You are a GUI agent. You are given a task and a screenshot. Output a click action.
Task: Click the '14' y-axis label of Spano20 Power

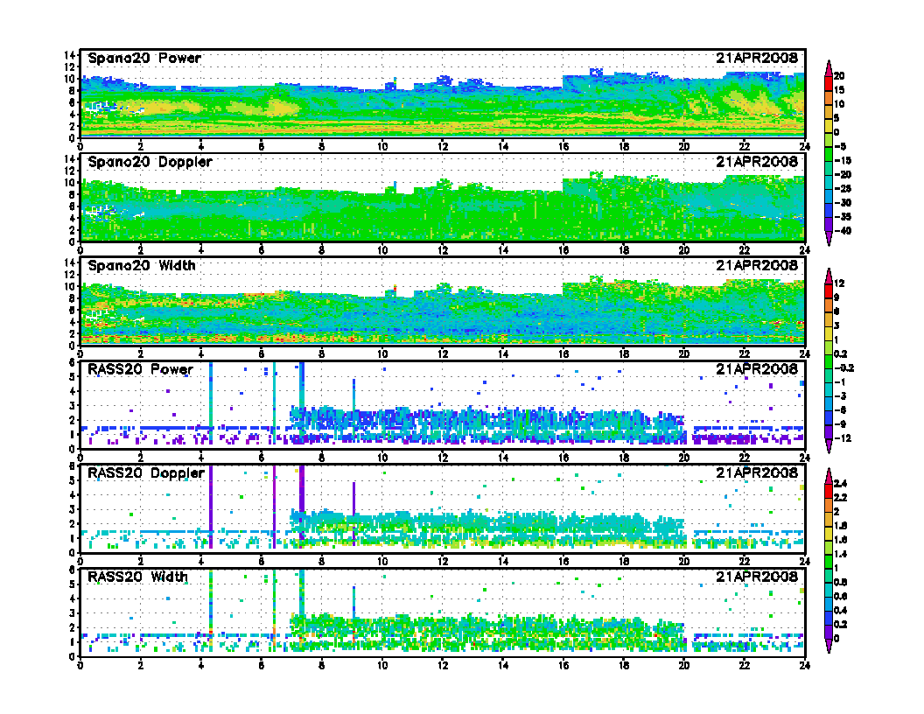pyautogui.click(x=69, y=55)
